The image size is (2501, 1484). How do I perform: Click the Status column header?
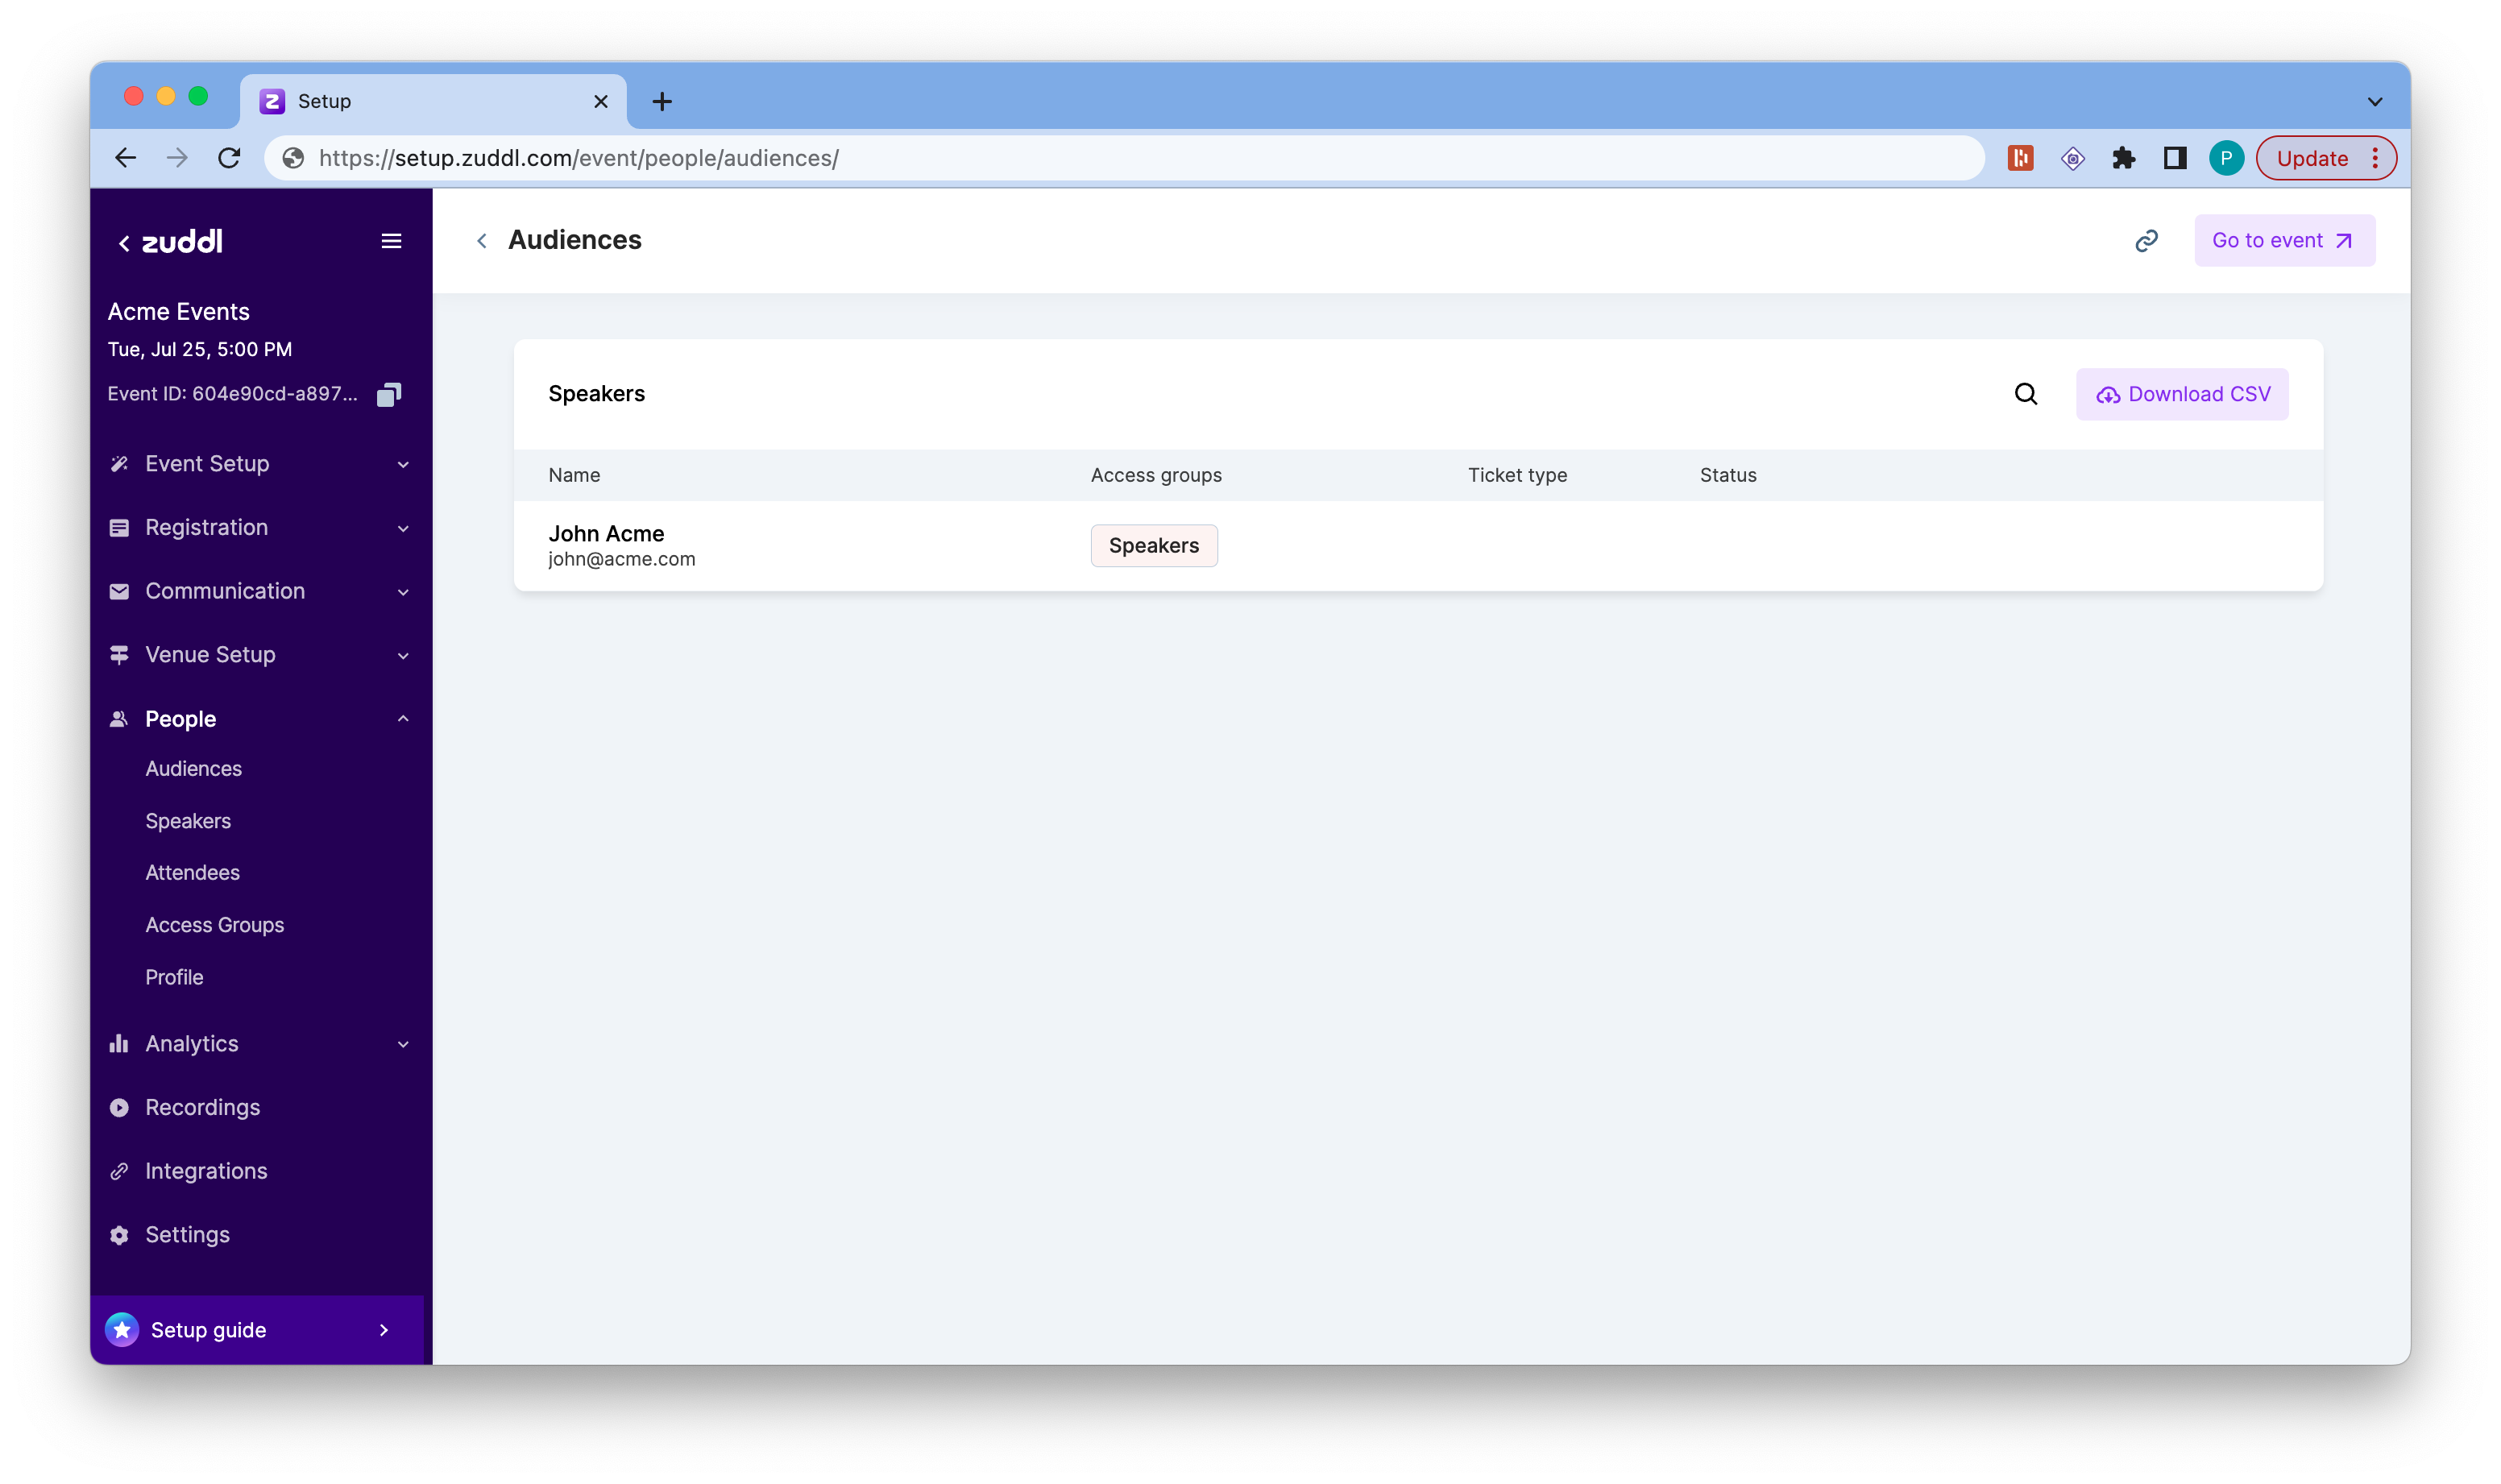1727,475
